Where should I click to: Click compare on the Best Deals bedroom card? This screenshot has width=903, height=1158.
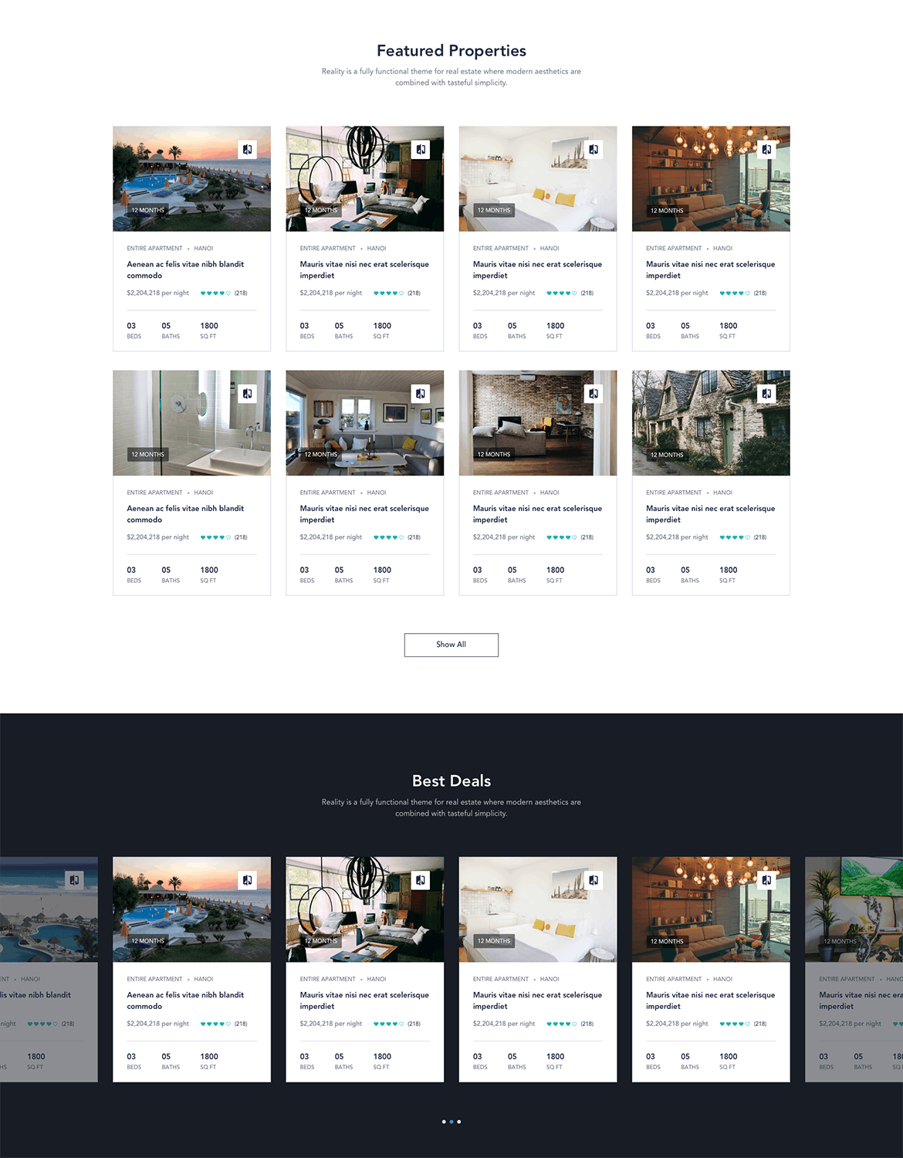pos(594,879)
